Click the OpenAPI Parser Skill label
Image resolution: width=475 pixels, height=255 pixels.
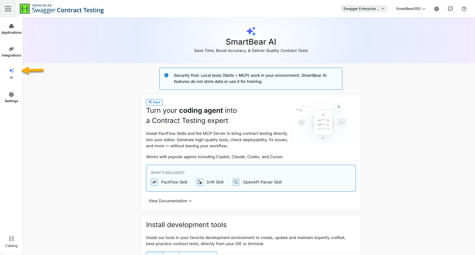tap(262, 182)
